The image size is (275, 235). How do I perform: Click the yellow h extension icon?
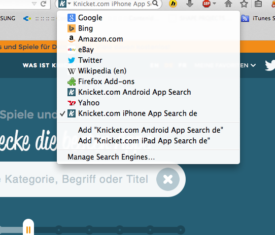tap(173, 4)
